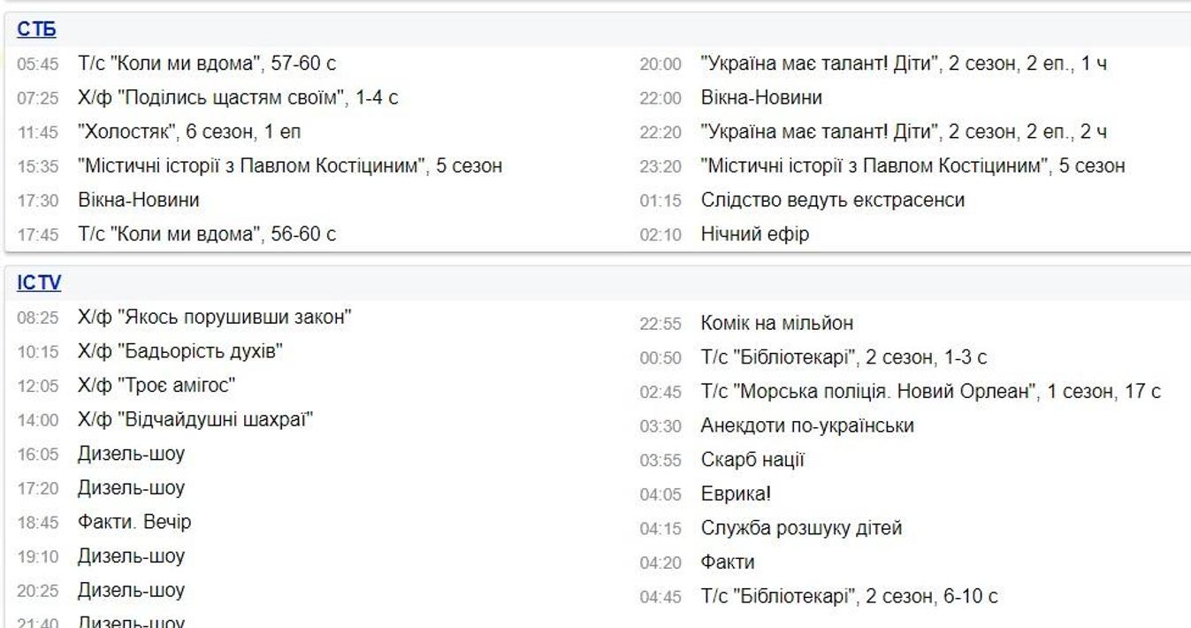Select Х/ф "Бадьорість духів"

(180, 351)
